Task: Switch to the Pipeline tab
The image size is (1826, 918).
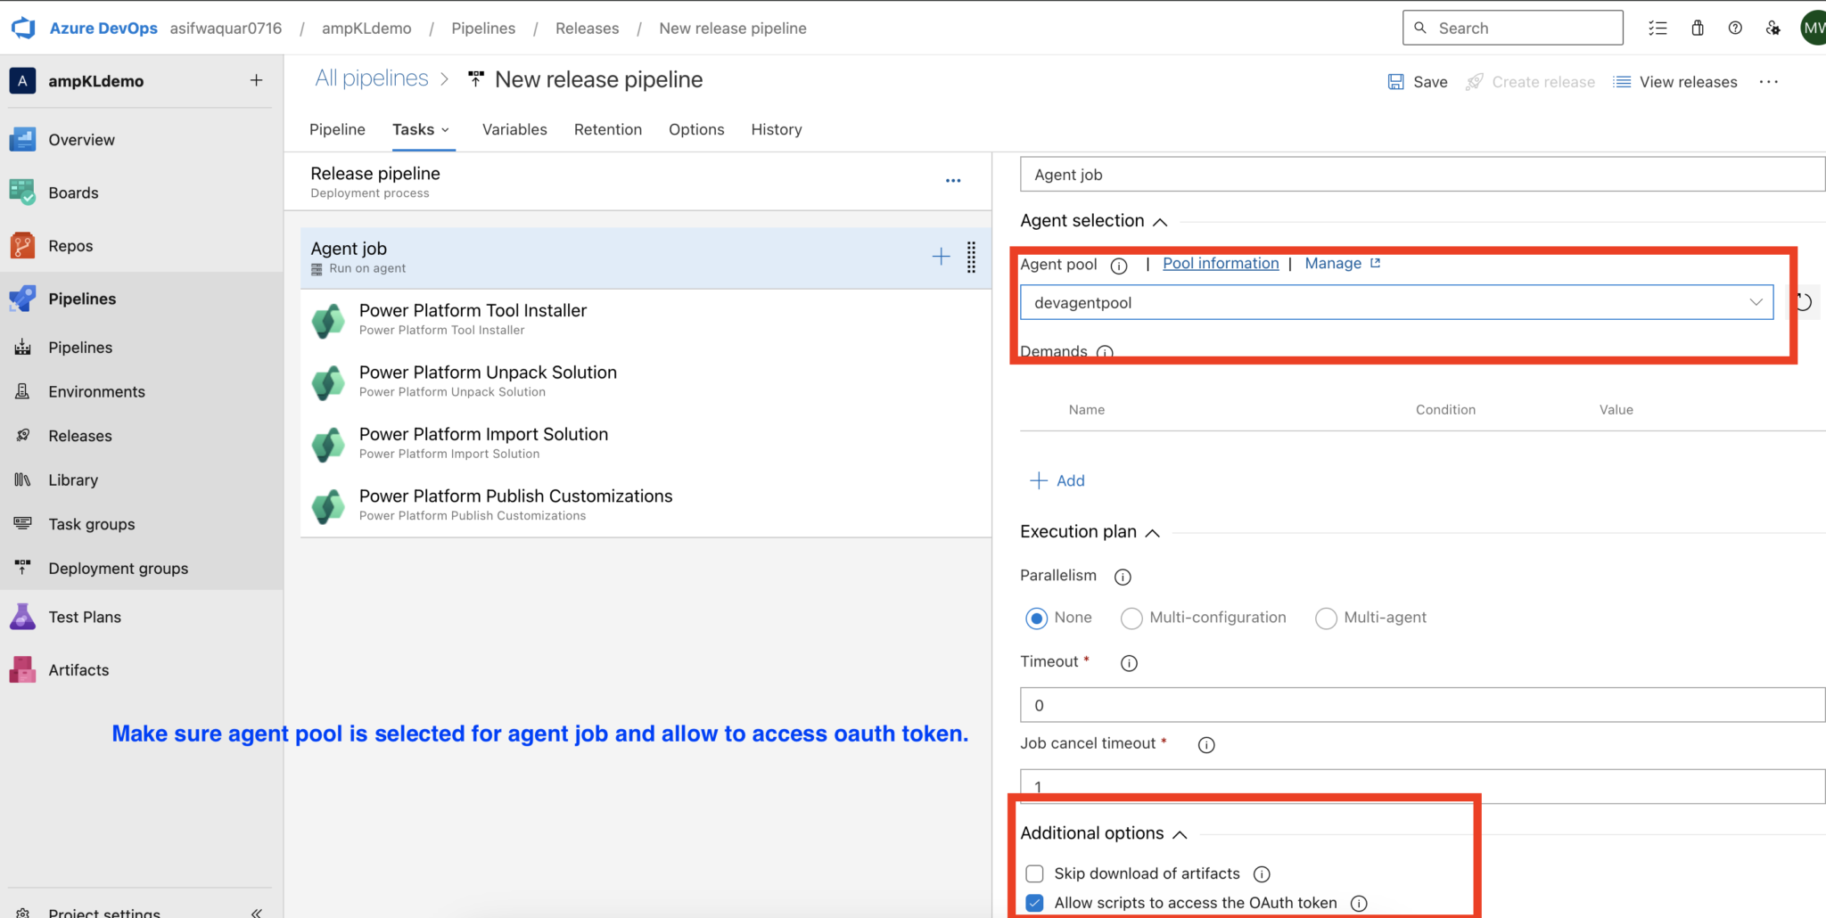Action: point(337,129)
